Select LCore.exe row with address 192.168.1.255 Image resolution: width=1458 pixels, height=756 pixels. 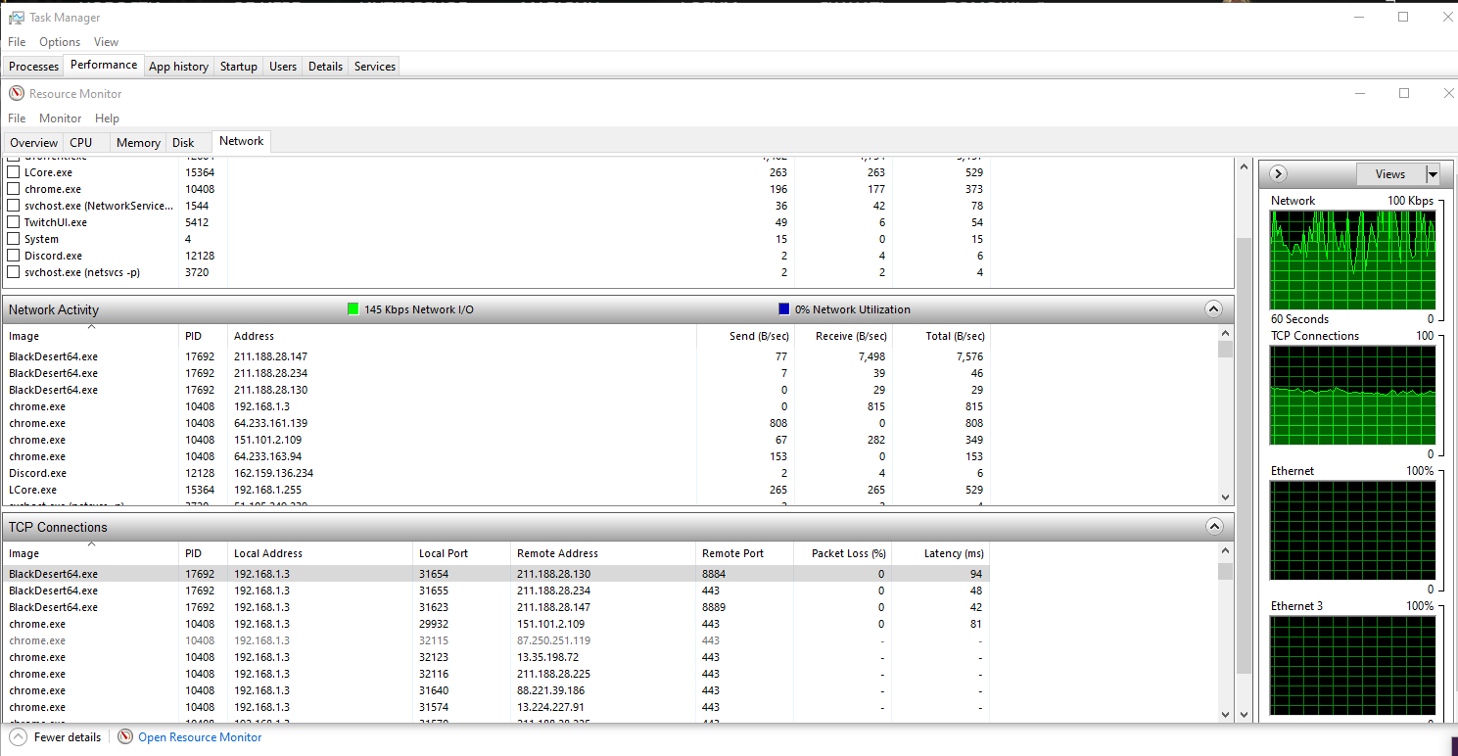coord(496,490)
